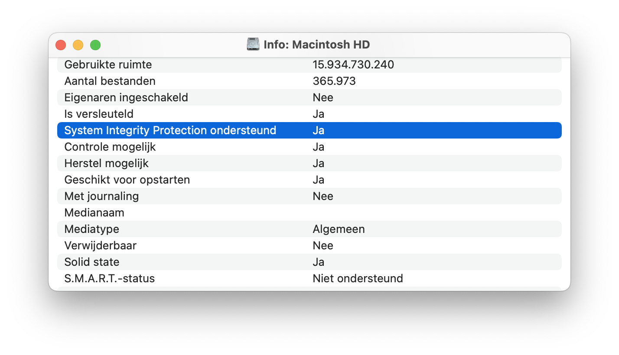The width and height of the screenshot is (619, 355).
Task: Select the Verwijderbaar row
Action: pyautogui.click(x=309, y=245)
